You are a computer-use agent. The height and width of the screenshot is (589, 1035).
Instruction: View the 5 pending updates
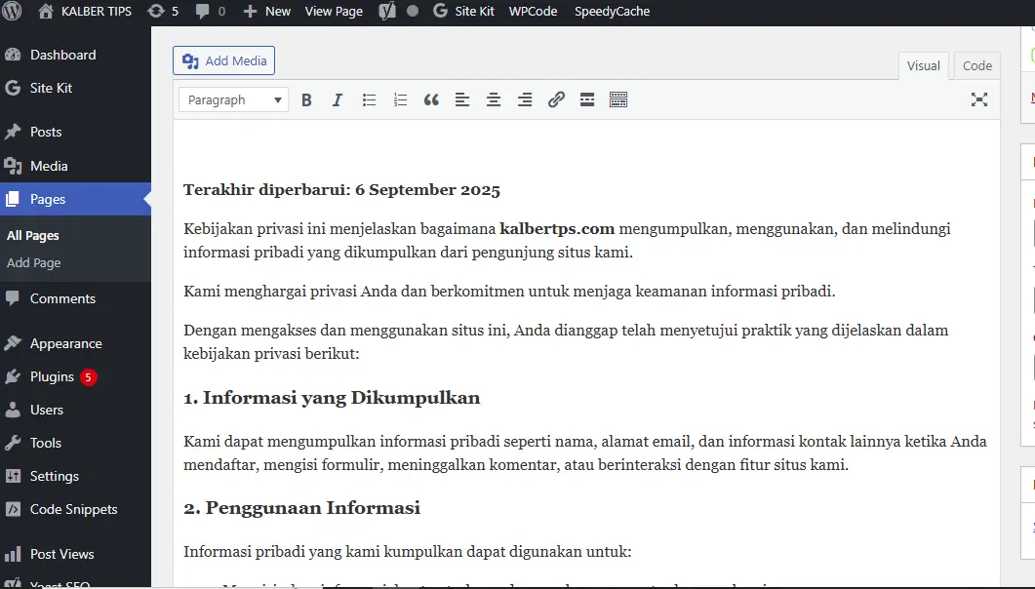coord(163,12)
